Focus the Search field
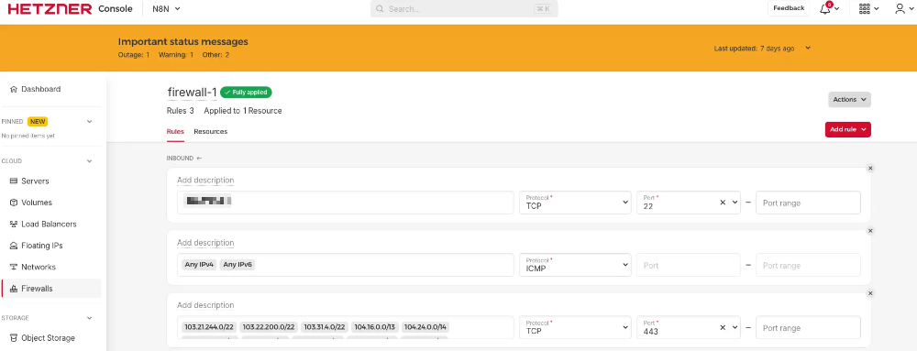This screenshot has width=917, height=351. [464, 9]
